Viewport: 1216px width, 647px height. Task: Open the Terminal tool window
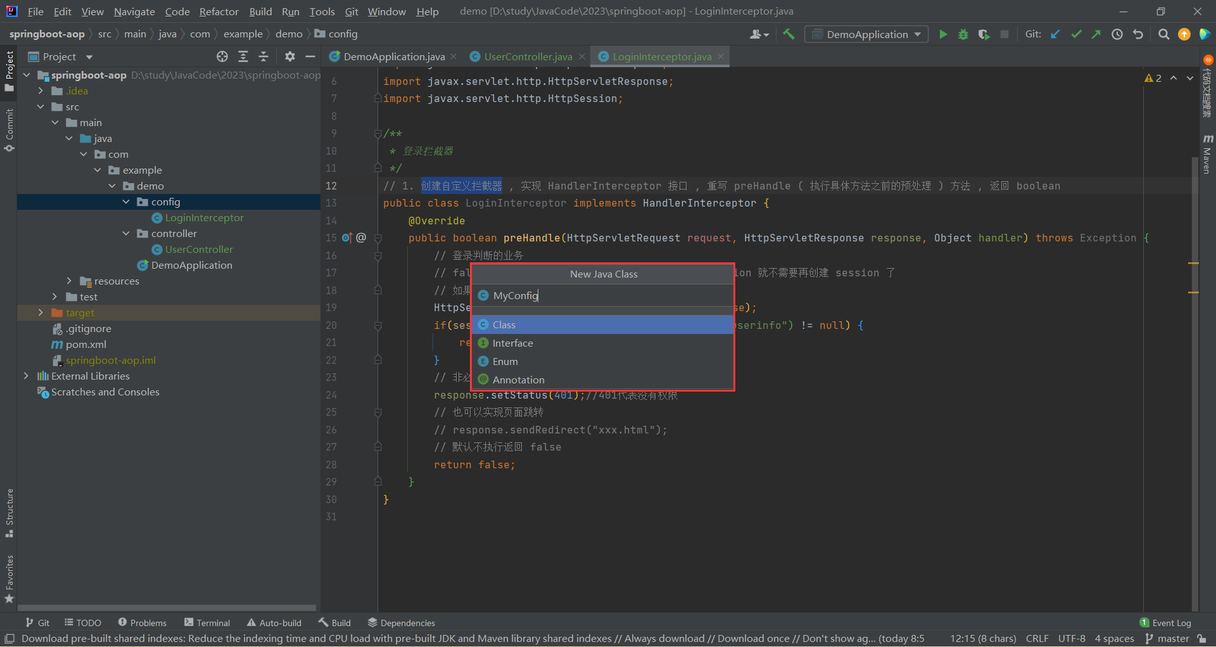pyautogui.click(x=207, y=623)
